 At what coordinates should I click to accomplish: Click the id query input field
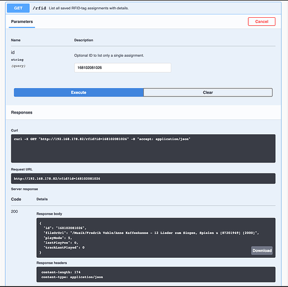click(x=122, y=68)
